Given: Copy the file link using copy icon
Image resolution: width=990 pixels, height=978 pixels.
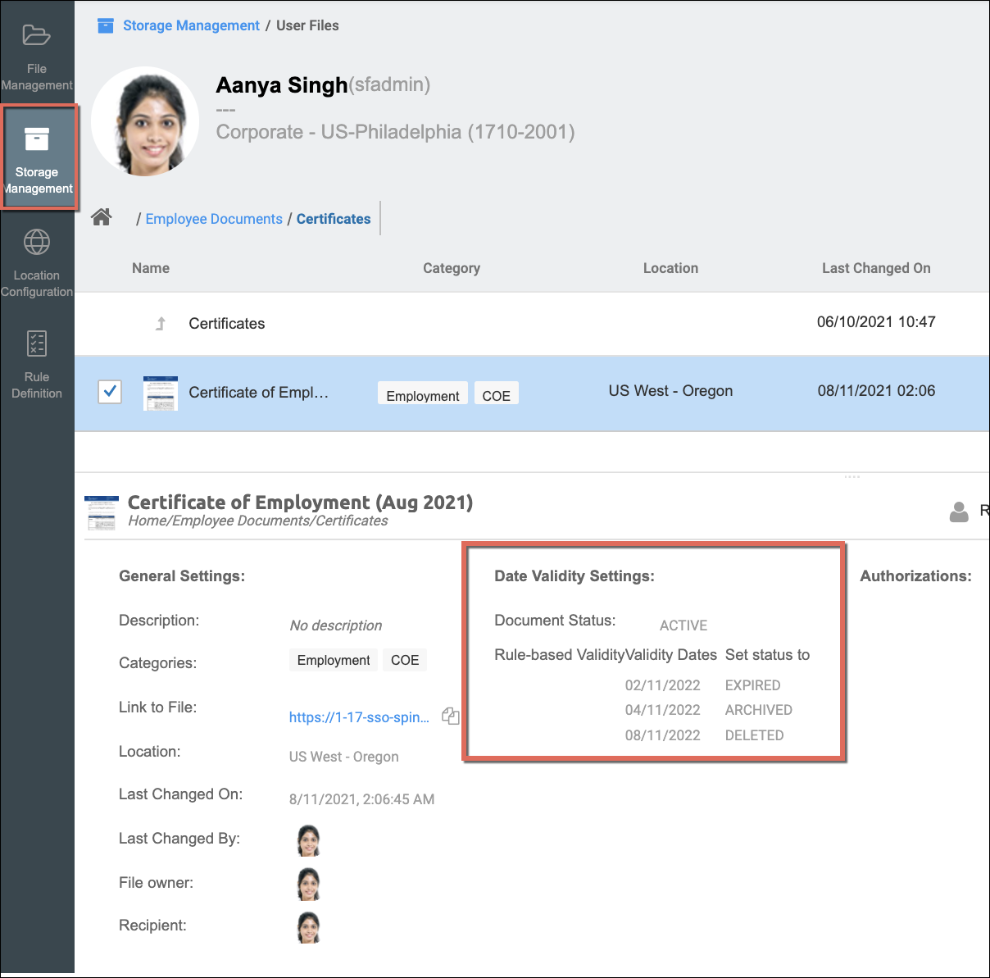Looking at the screenshot, I should 450,716.
